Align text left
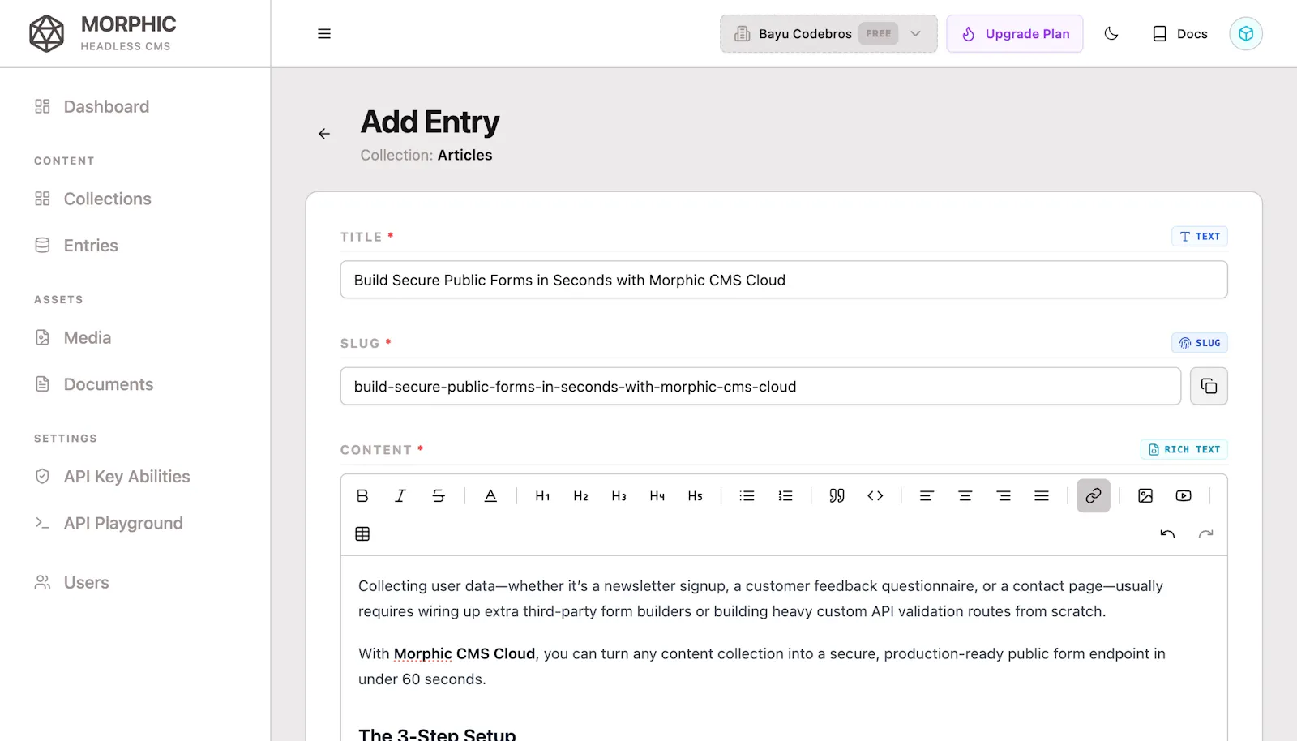1297x741 pixels. point(927,495)
